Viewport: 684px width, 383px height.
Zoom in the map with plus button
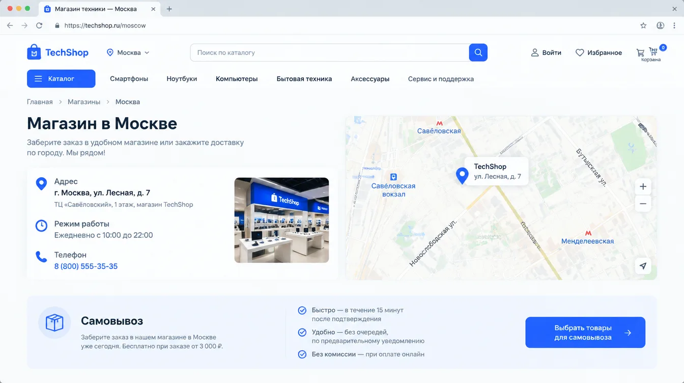tap(643, 186)
